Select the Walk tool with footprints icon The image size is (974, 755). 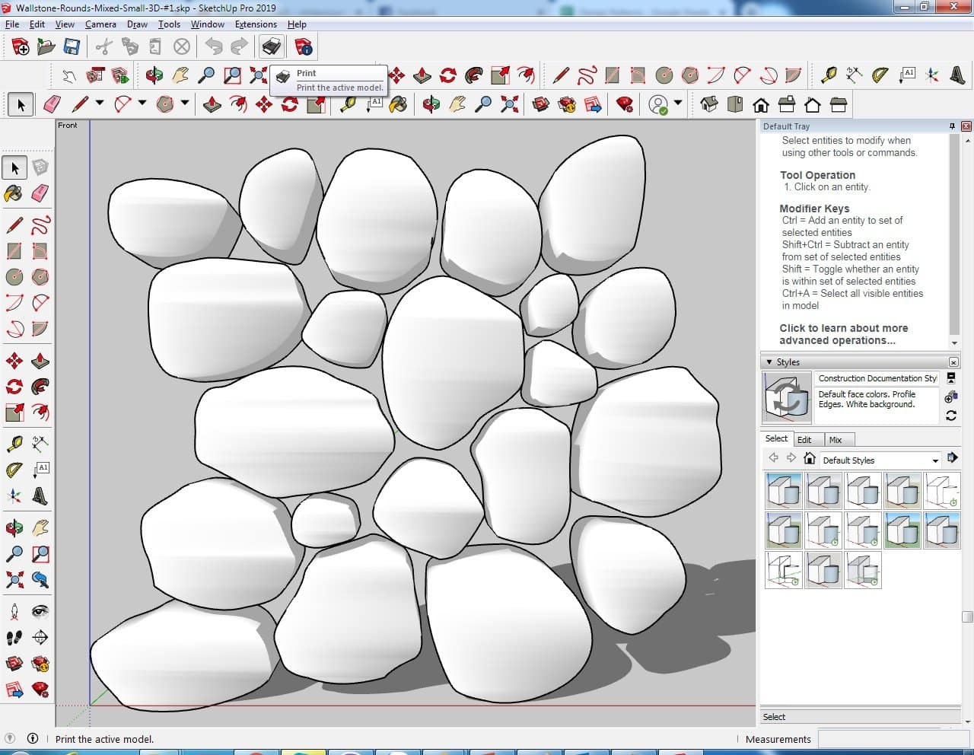coord(14,638)
